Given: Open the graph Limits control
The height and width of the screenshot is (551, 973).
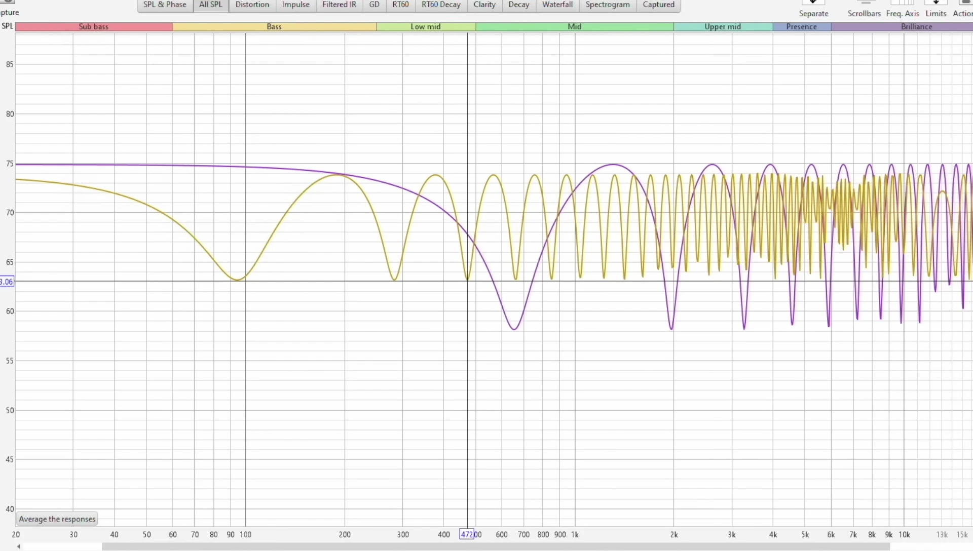Looking at the screenshot, I should pyautogui.click(x=936, y=9).
